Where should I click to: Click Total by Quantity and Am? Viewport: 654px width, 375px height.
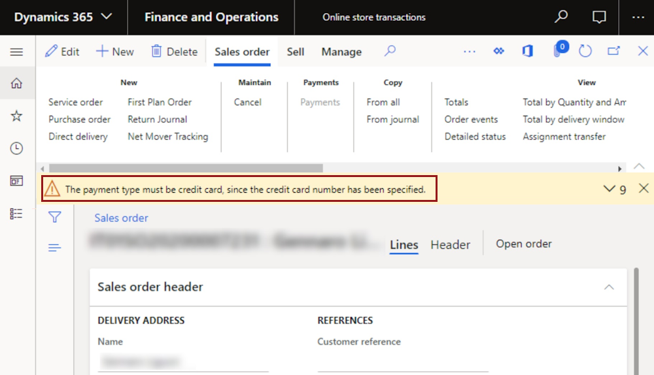574,102
